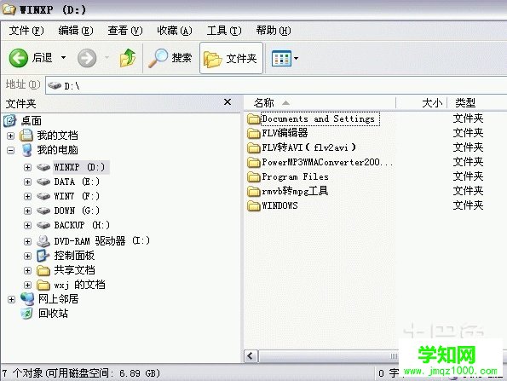Expand the BACKUP (H:) drive node
This screenshot has height=381, width=507.
27,225
